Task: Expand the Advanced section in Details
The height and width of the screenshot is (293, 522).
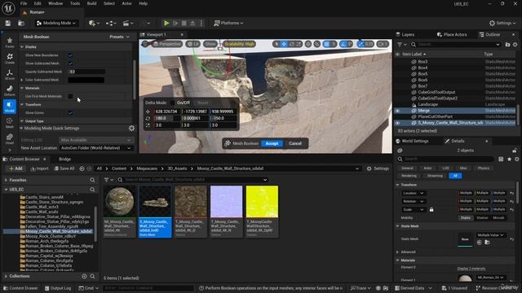Action: click(x=397, y=251)
